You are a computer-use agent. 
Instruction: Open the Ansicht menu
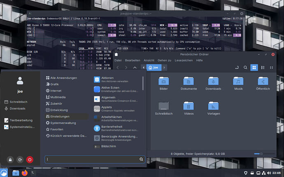tap(149, 60)
